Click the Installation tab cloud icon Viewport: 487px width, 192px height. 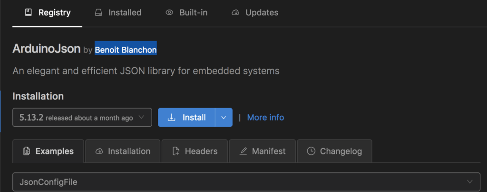click(99, 152)
